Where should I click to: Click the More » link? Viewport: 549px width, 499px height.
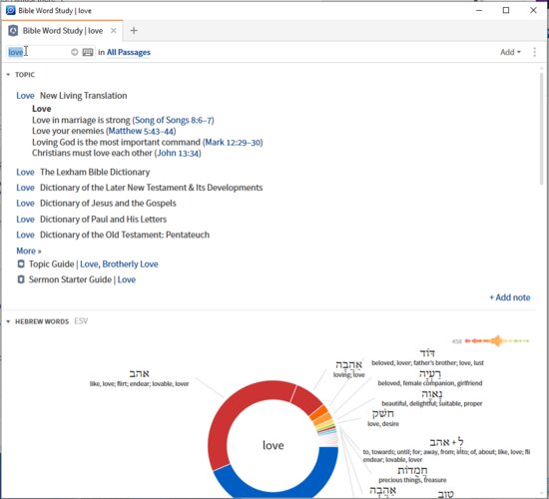coord(29,250)
